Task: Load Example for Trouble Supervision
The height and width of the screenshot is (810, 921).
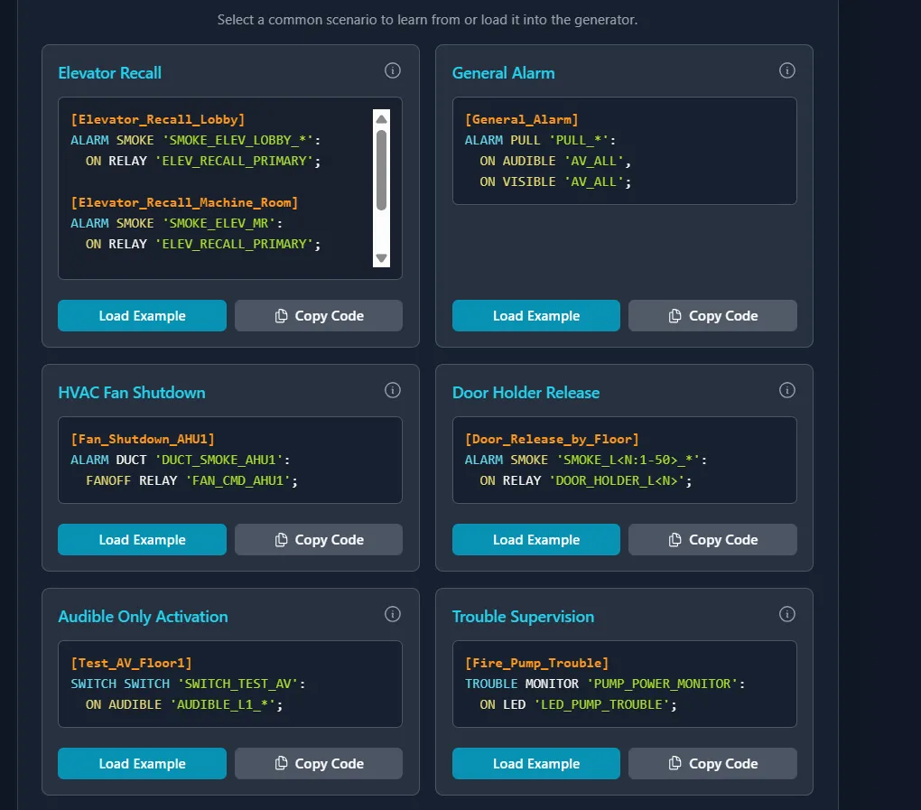Action: click(x=535, y=763)
